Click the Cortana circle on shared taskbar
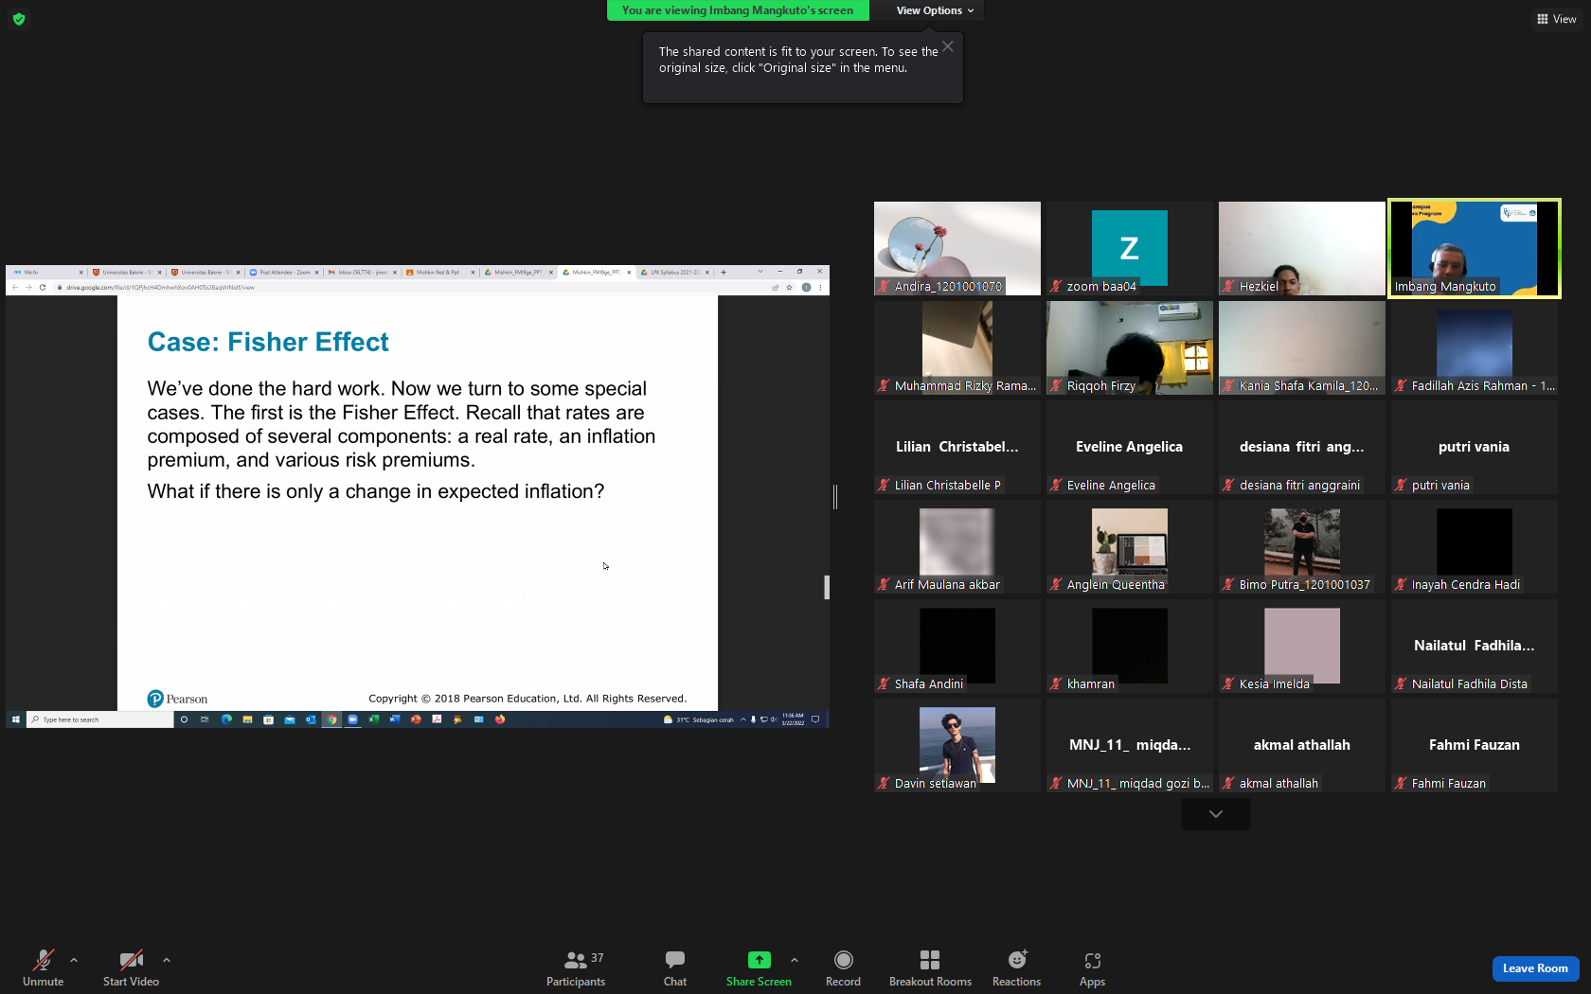Screen dimensions: 1591x994 click(x=184, y=719)
